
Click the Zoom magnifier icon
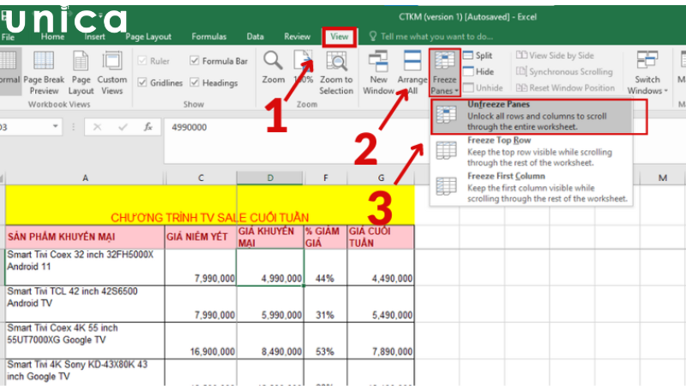coord(274,62)
